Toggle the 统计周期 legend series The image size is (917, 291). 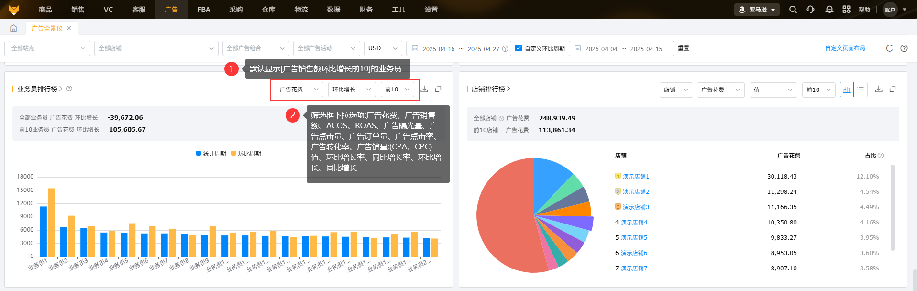(211, 153)
